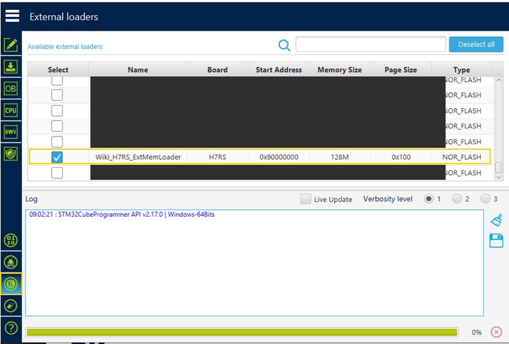This screenshot has height=344, width=509.
Task: Select verbosity level 1 radio button
Action: (429, 199)
